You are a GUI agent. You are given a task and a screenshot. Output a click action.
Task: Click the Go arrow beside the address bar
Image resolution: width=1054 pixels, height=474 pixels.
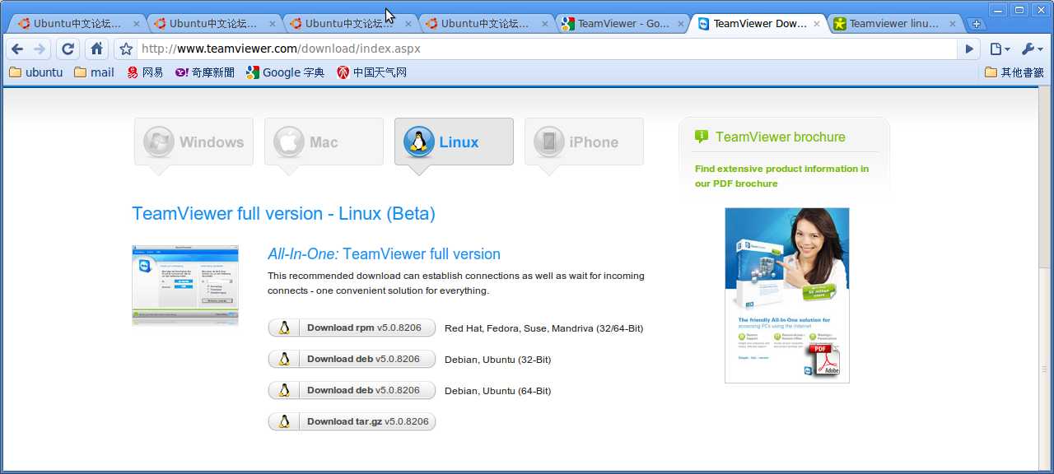pyautogui.click(x=969, y=49)
